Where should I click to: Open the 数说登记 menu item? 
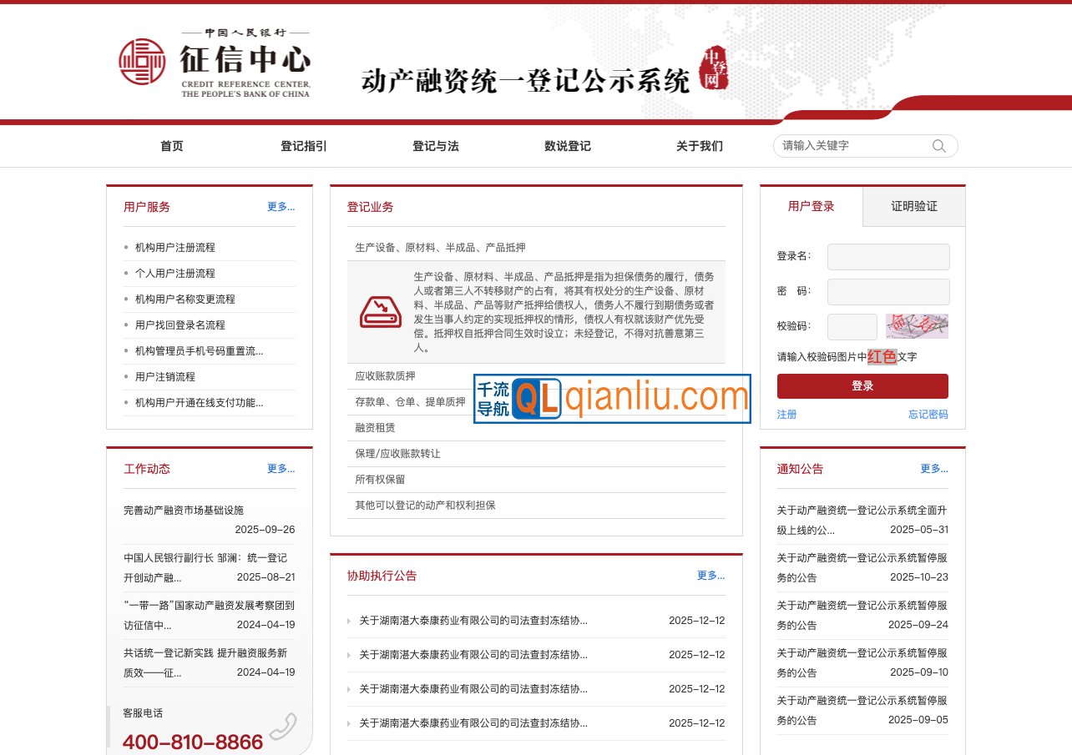pos(566,146)
